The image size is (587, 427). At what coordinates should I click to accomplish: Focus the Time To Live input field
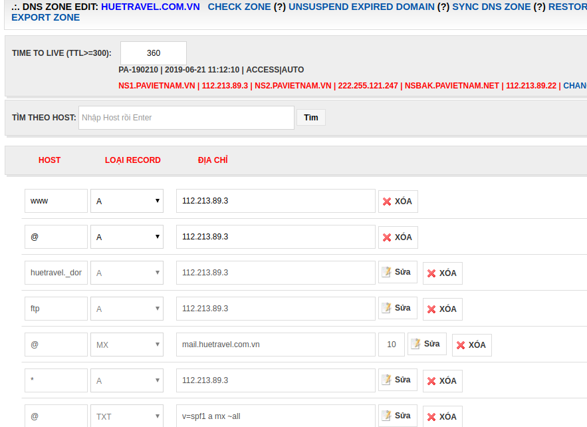coord(154,53)
